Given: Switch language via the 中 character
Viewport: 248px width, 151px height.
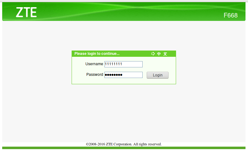Looking at the screenshot, I should pyautogui.click(x=159, y=54).
